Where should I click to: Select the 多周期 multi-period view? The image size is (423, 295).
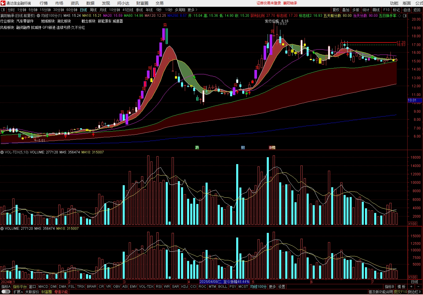[x=180, y=10]
